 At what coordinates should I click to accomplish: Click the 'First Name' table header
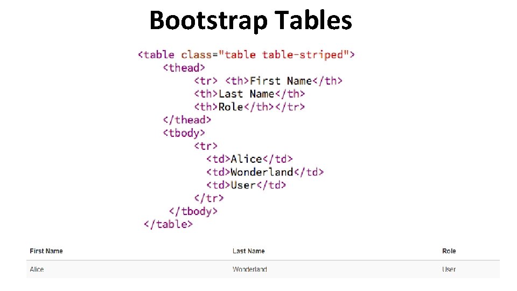(x=46, y=251)
